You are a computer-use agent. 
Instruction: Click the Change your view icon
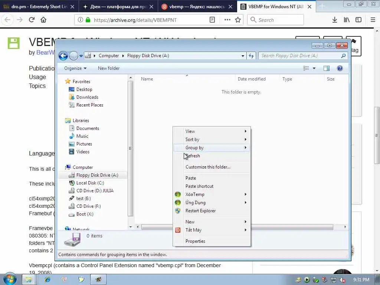306,68
